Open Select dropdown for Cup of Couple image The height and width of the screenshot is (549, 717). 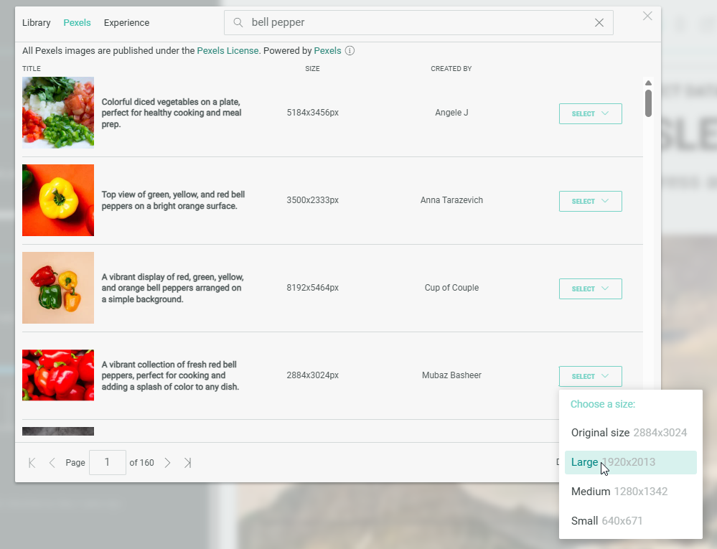590,289
